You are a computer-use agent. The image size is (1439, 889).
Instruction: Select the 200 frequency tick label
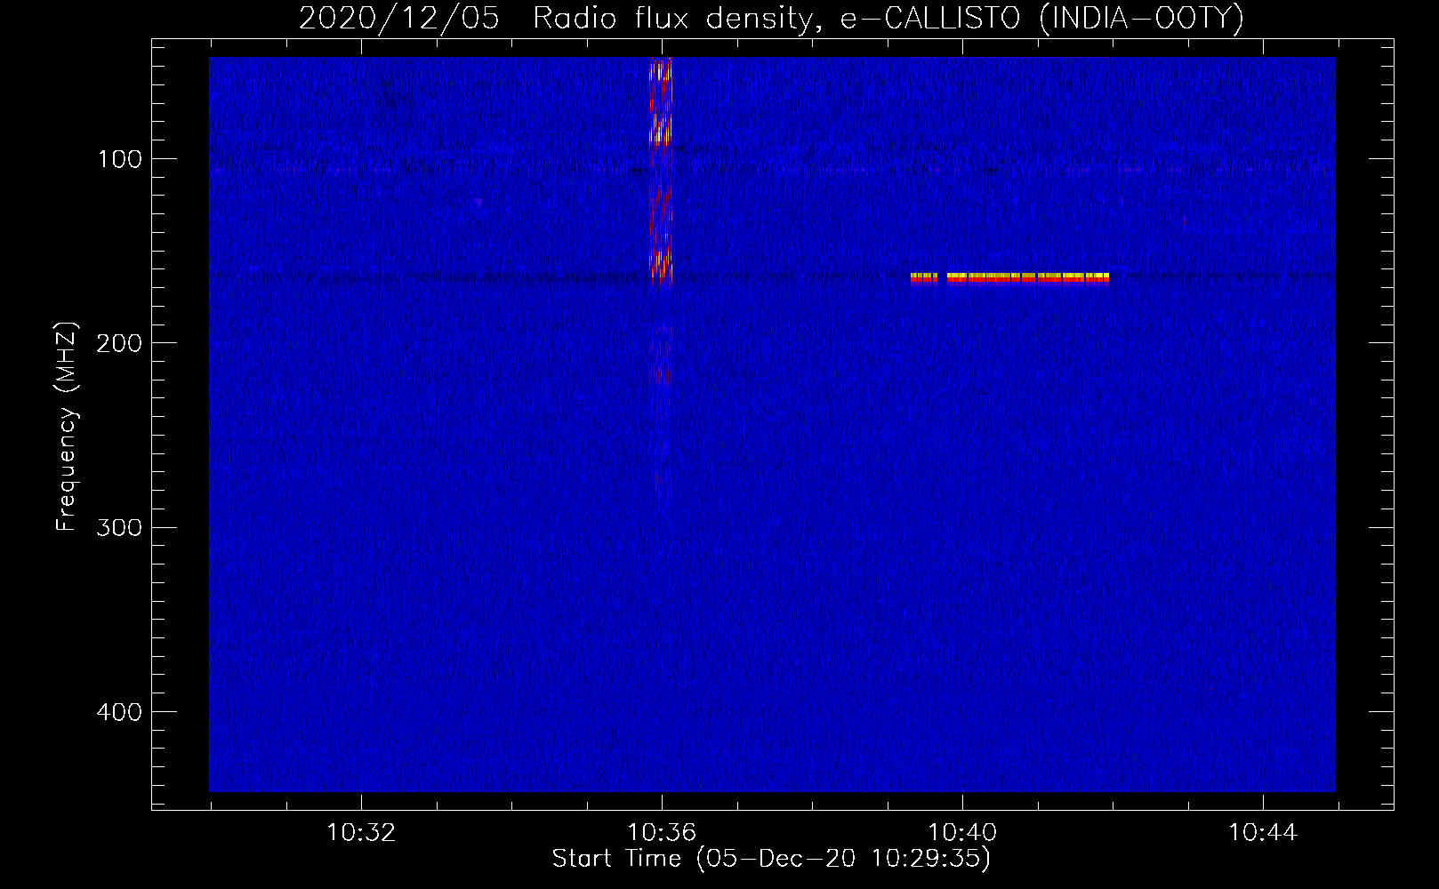(x=119, y=343)
